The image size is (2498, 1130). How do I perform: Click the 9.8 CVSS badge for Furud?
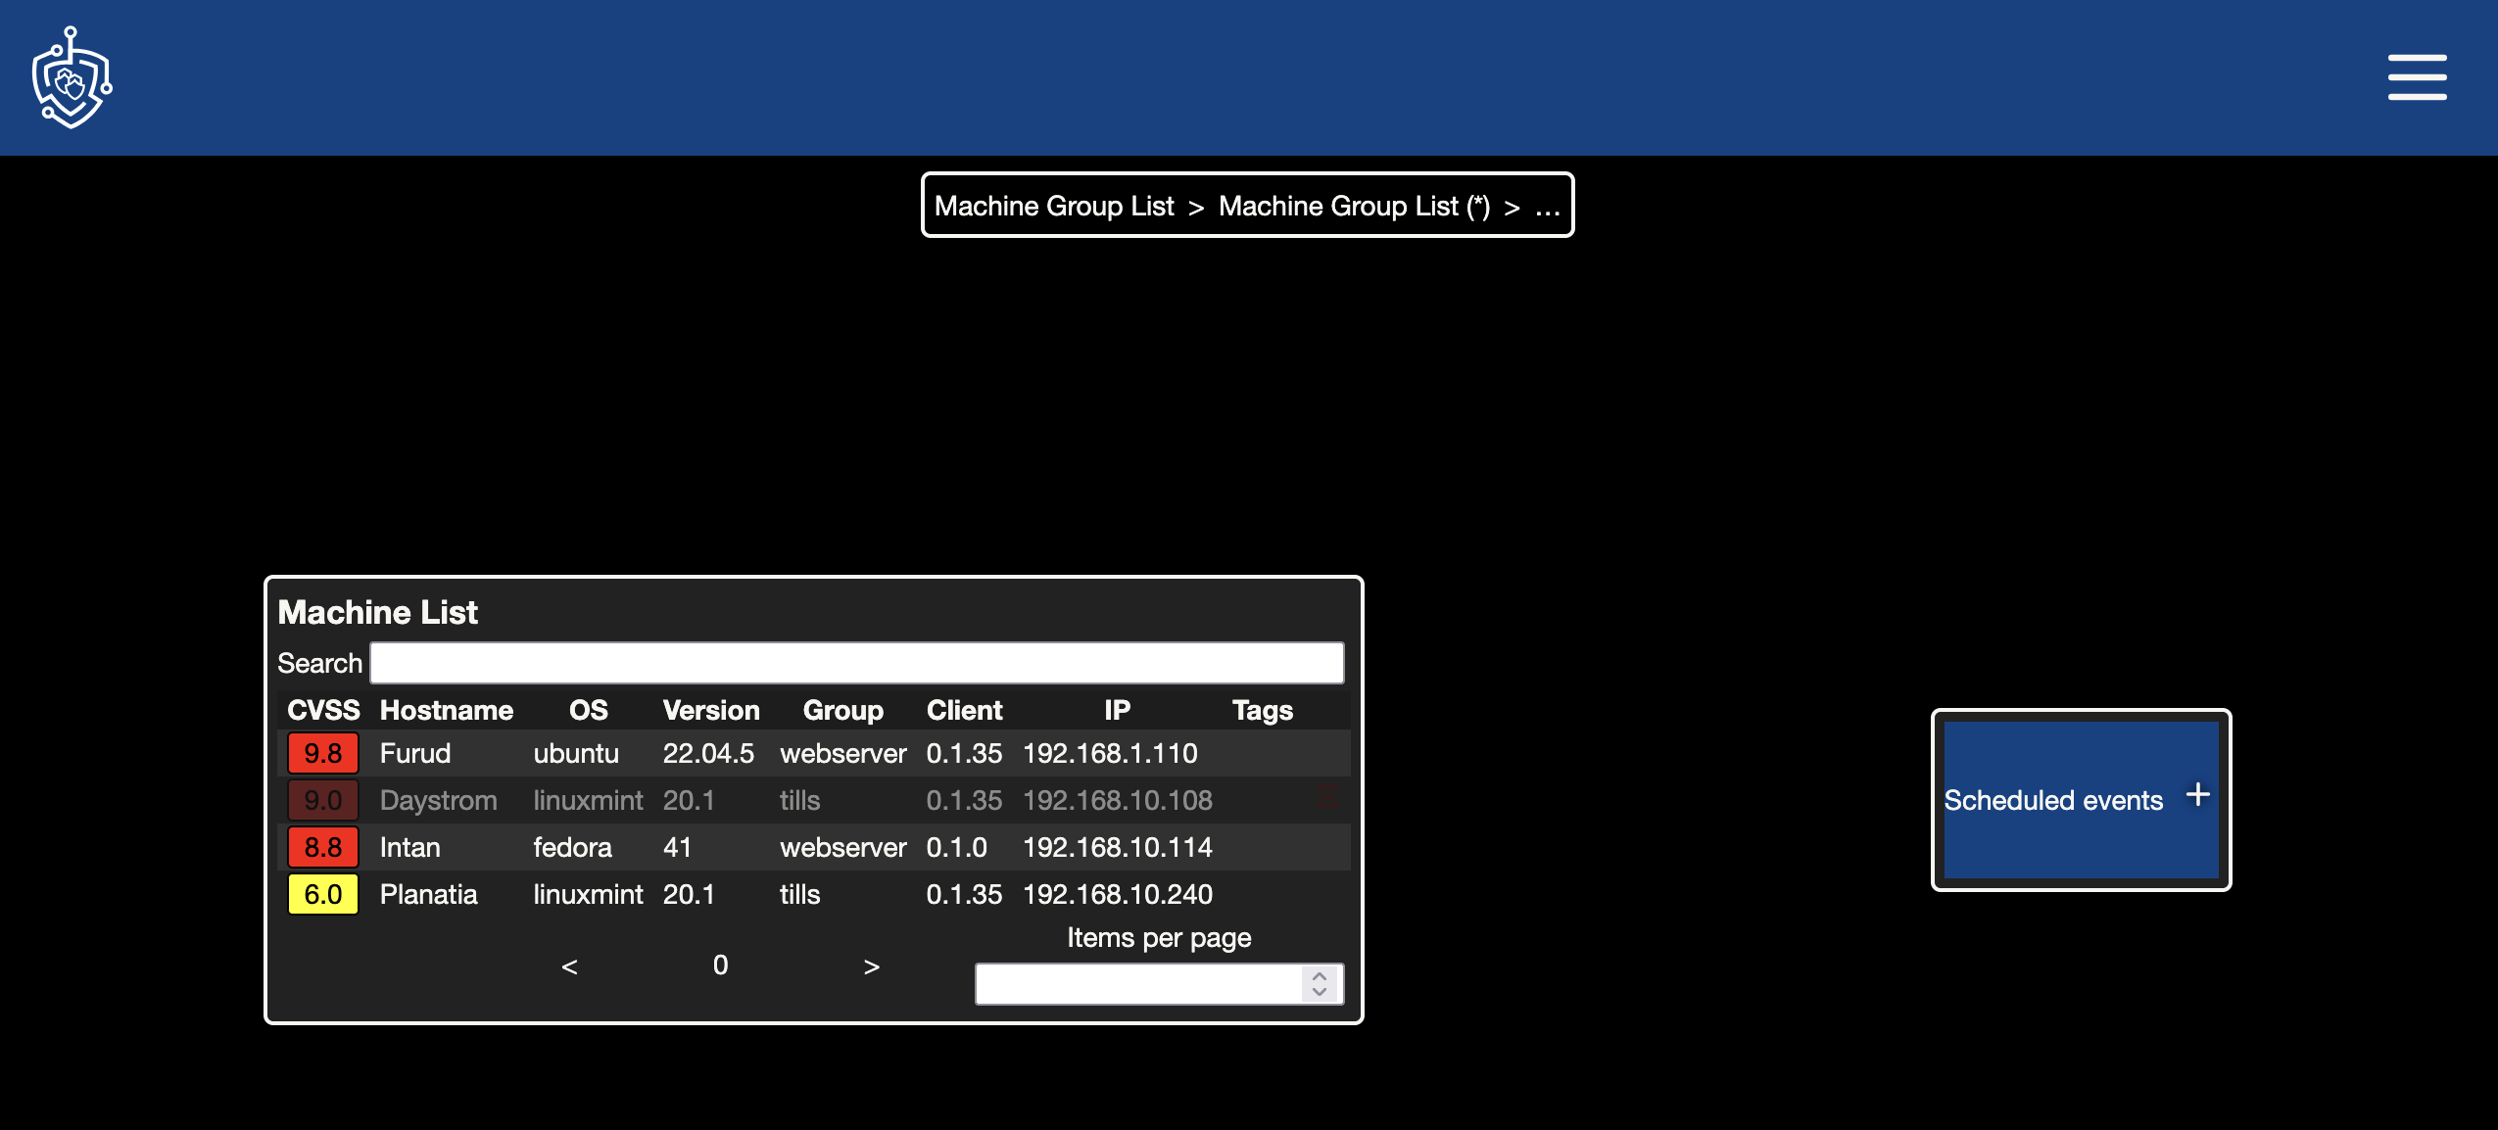[x=322, y=753]
